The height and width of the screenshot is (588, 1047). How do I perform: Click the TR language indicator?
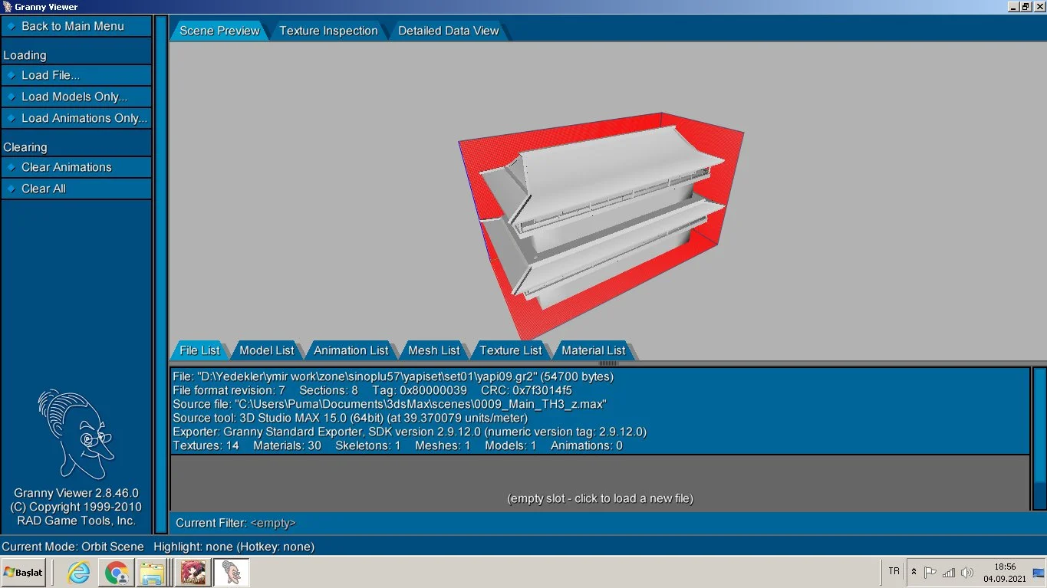pos(894,572)
